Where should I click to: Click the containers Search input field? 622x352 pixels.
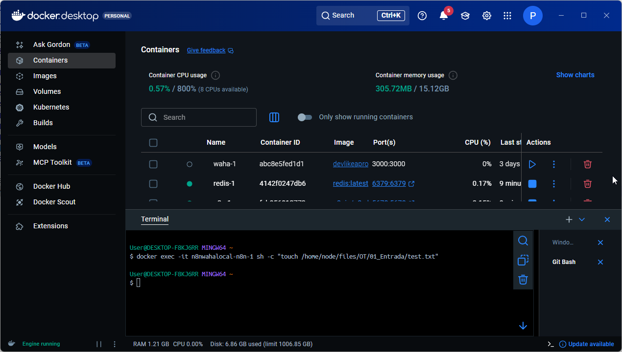pos(206,117)
